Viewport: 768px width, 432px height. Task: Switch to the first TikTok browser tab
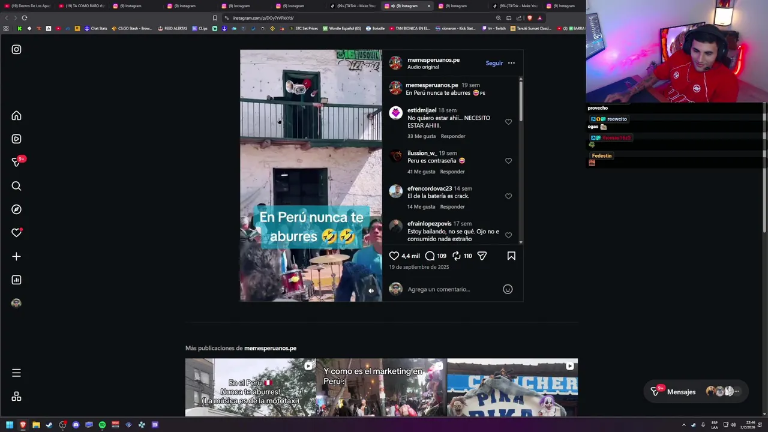pos(355,6)
